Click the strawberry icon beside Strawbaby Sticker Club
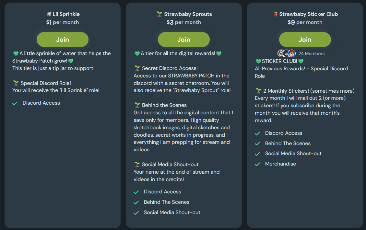Viewport: 366px width, 230px height. [x=275, y=14]
